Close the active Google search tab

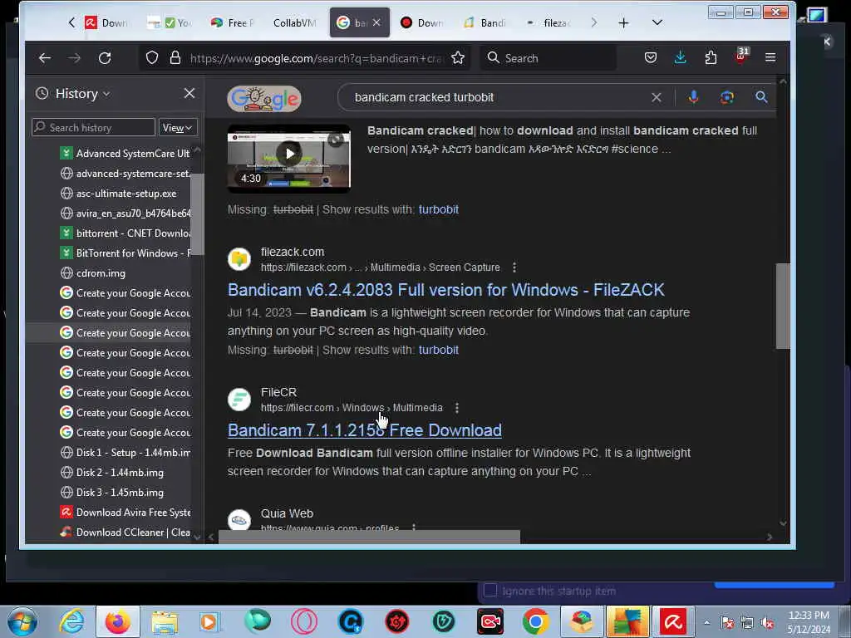[376, 22]
